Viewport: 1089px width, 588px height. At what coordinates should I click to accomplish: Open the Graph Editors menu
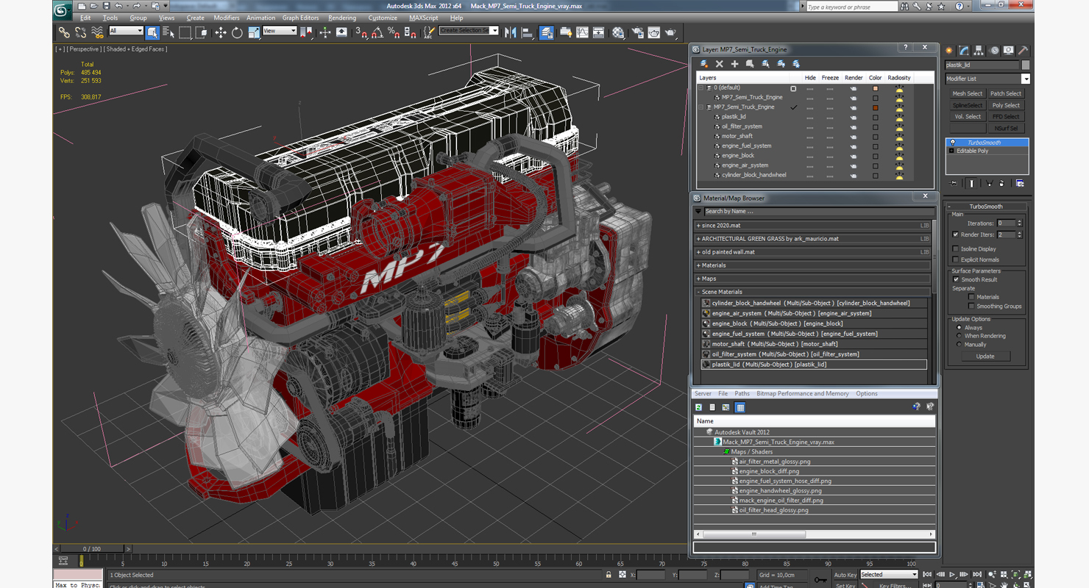coord(301,18)
